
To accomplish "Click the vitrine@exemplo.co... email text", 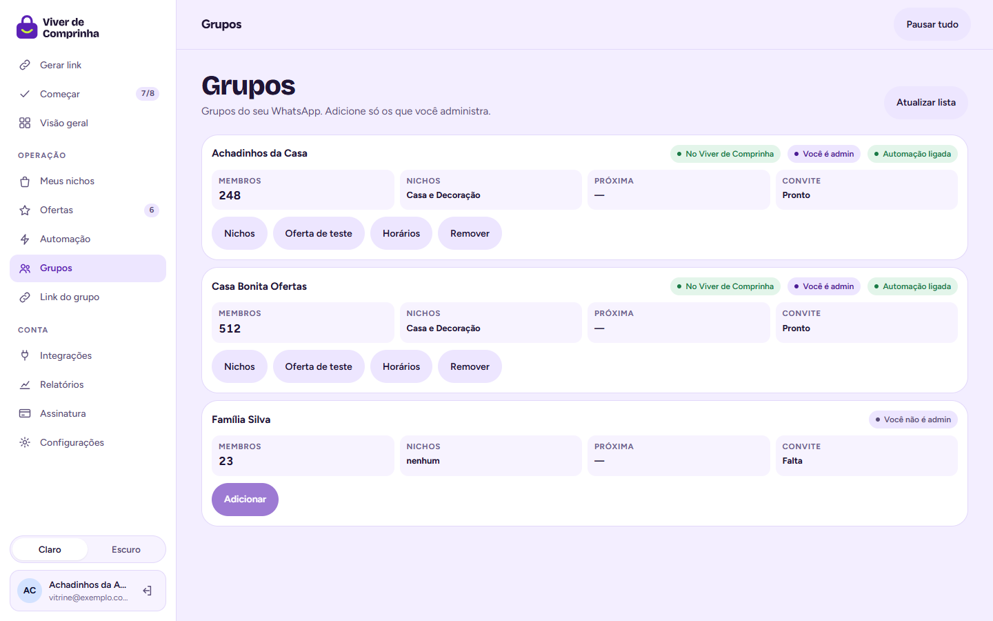I will tap(88, 598).
